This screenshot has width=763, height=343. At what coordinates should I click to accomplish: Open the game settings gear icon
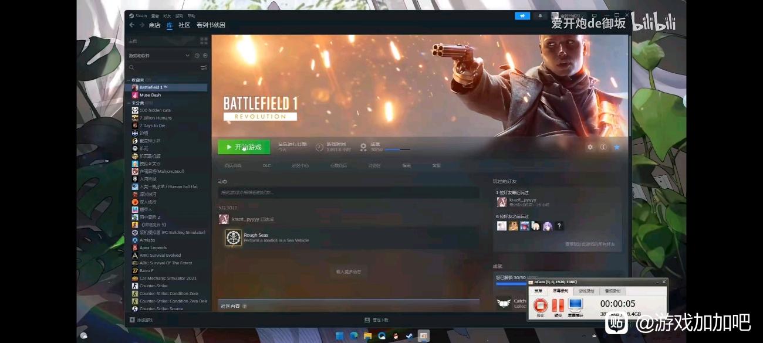coord(590,147)
